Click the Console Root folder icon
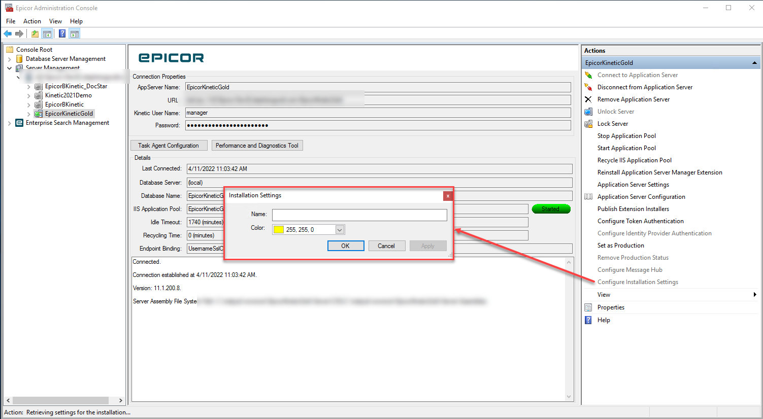The height and width of the screenshot is (419, 763). click(10, 50)
